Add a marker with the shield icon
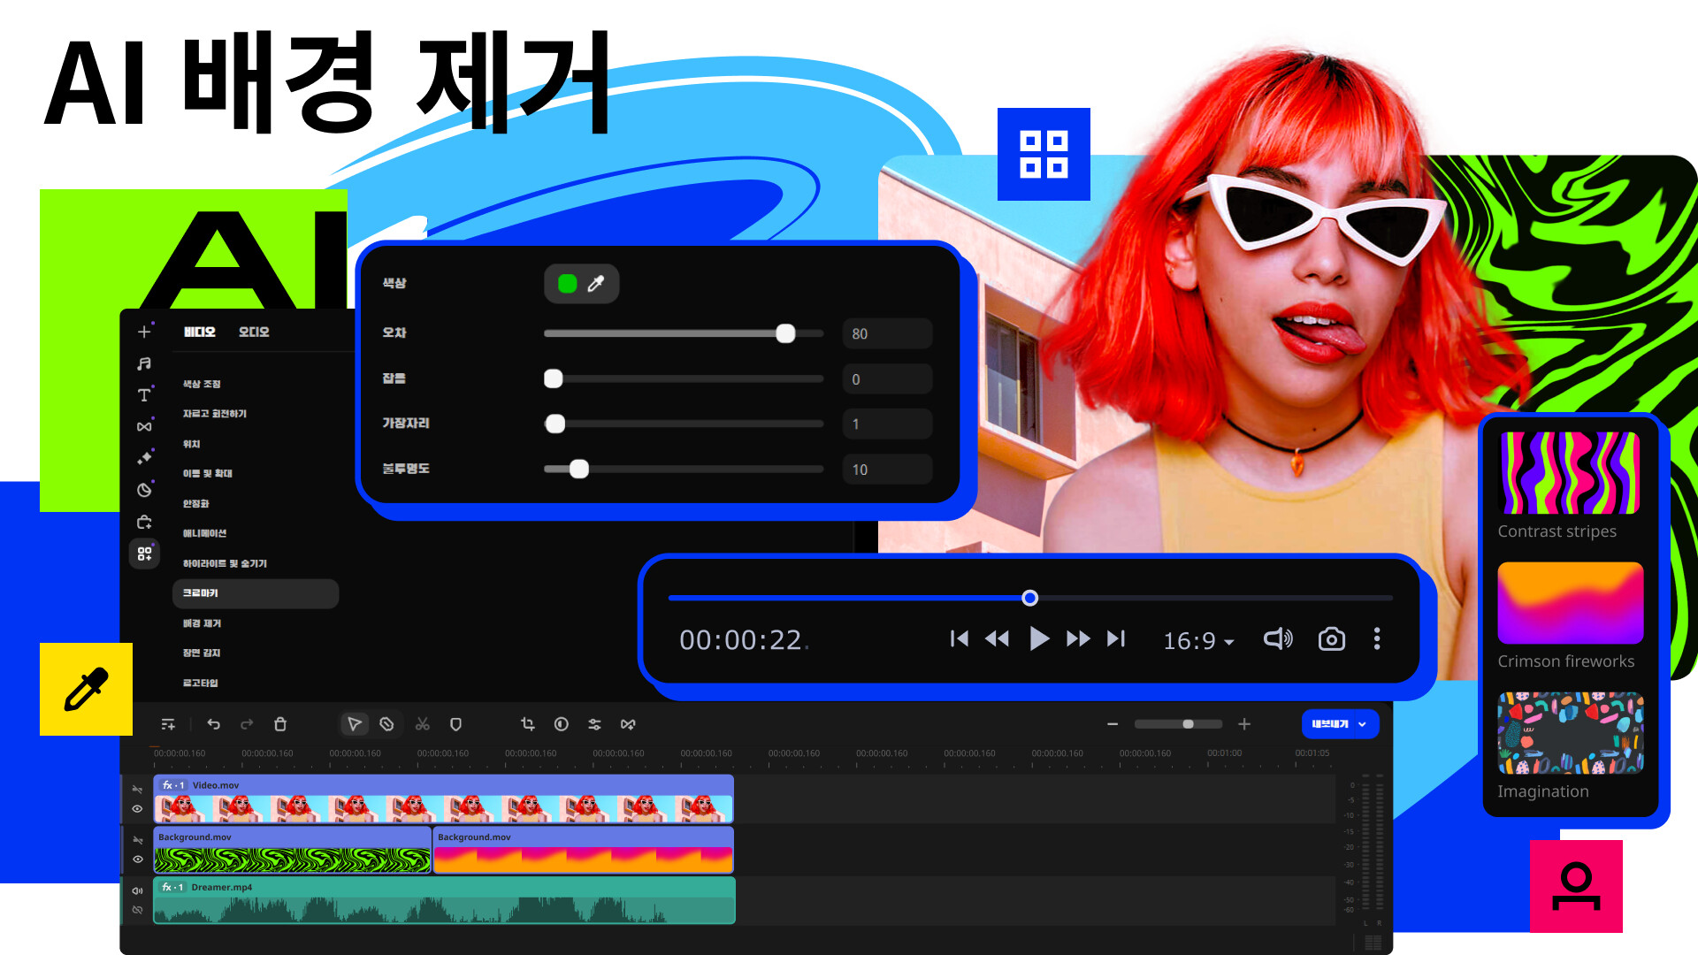This screenshot has height=955, width=1698. click(455, 724)
